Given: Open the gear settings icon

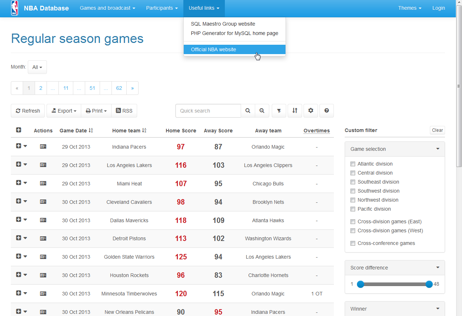Looking at the screenshot, I should tap(311, 111).
